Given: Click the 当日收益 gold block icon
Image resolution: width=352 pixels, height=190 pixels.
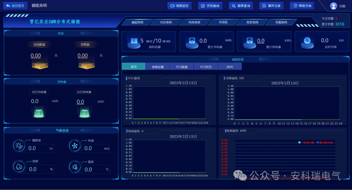Looking at the screenshot, I should point(40,65).
